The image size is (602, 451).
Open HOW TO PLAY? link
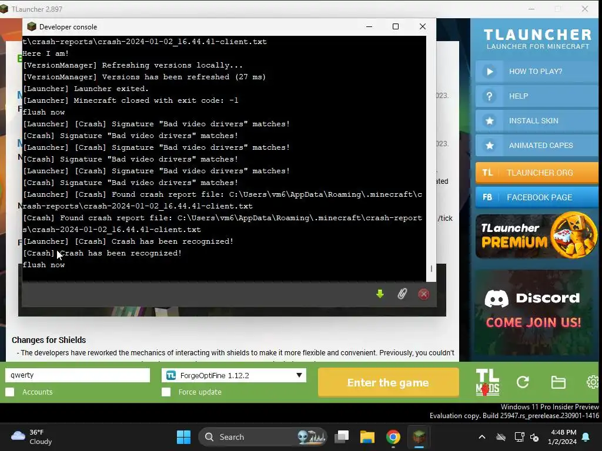(x=536, y=71)
